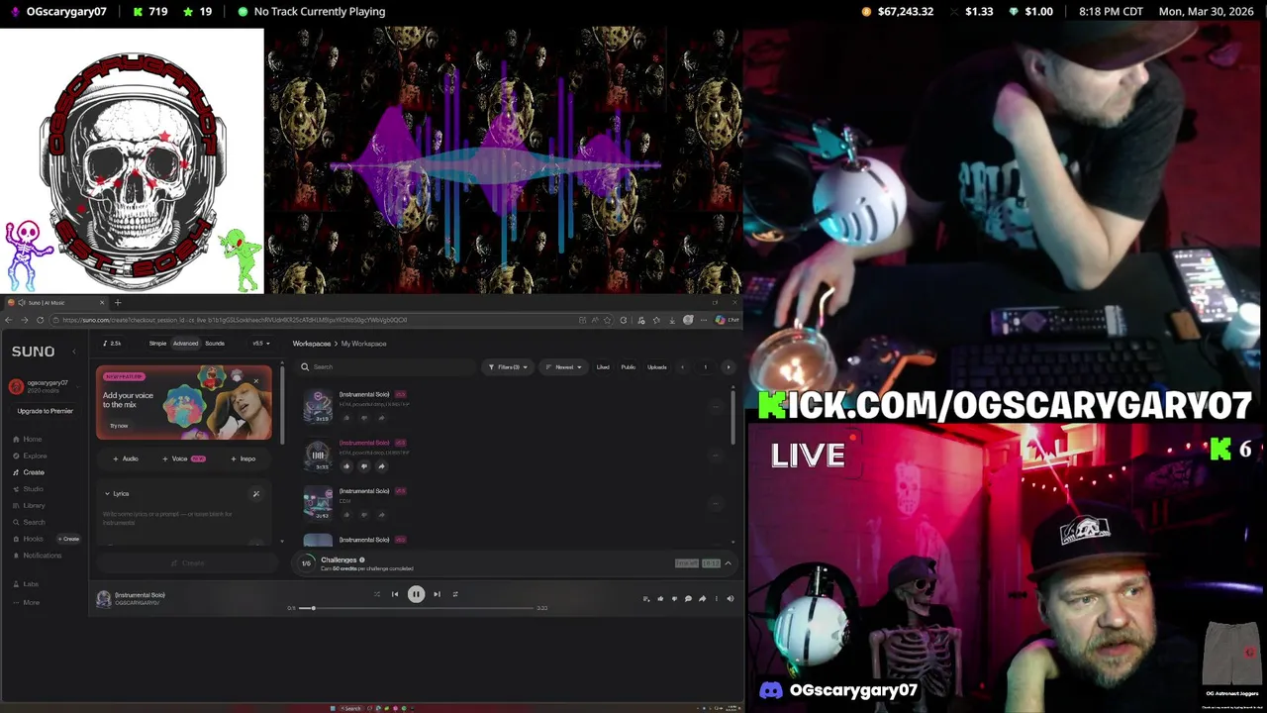The width and height of the screenshot is (1267, 713).
Task: Open the Newest sort dropdown
Action: [x=566, y=366]
